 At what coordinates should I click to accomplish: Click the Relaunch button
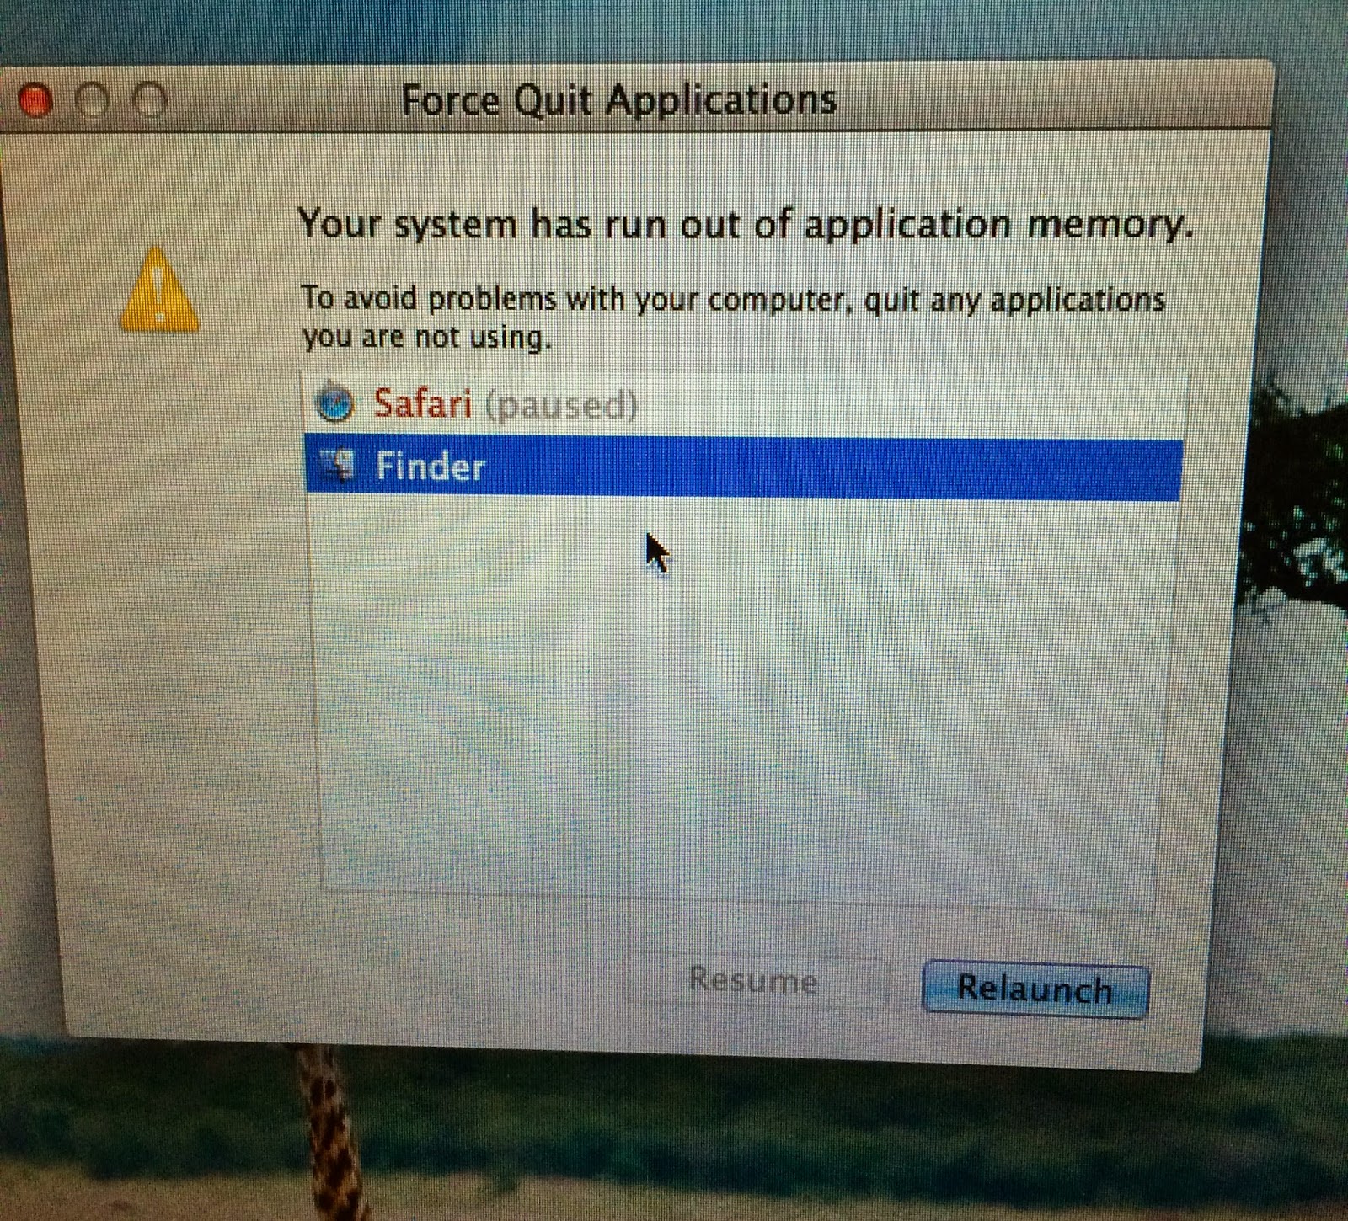click(x=1035, y=989)
